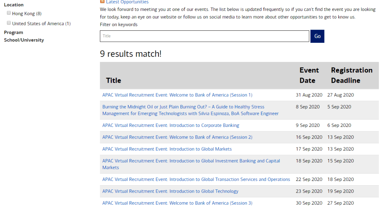Select the 23 Sep 2020 event date
Viewport: 381px width, 211px height.
click(x=309, y=191)
